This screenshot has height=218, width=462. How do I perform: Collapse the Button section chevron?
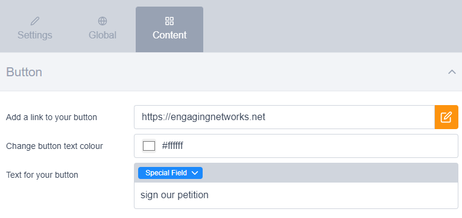pos(452,72)
